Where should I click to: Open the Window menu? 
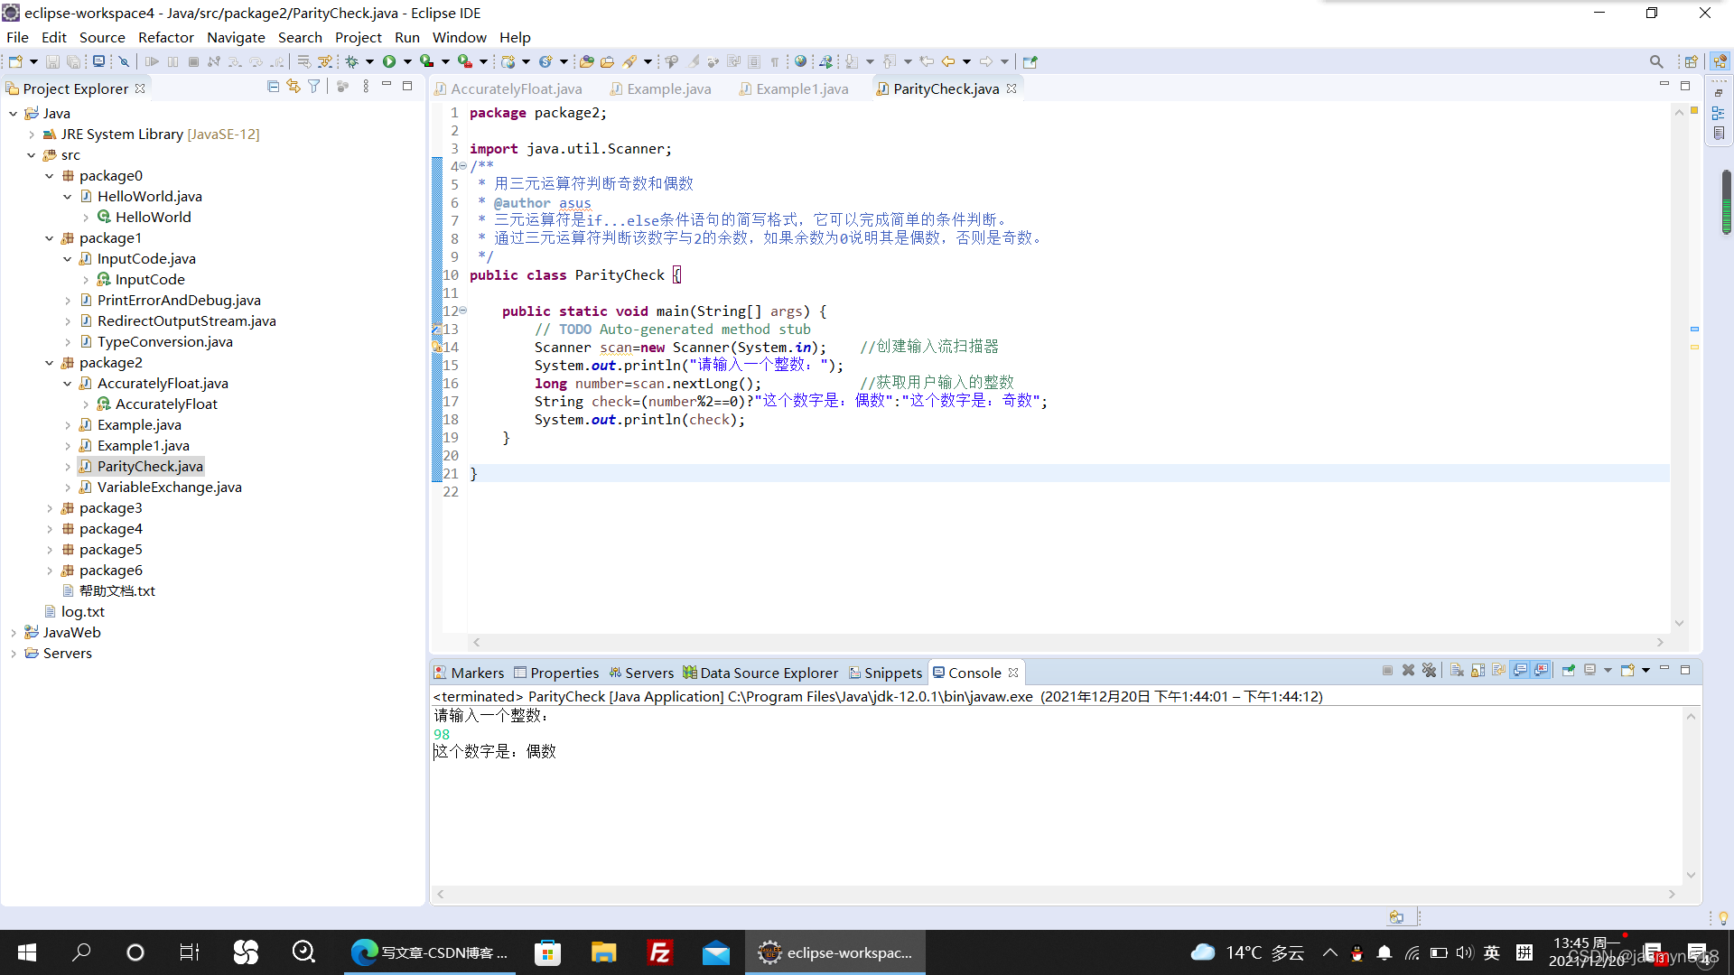(x=459, y=37)
